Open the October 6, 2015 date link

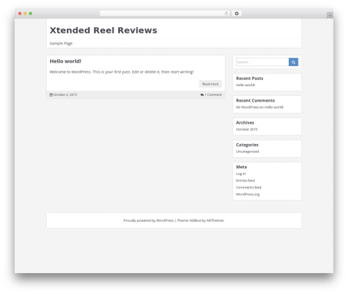coord(65,95)
